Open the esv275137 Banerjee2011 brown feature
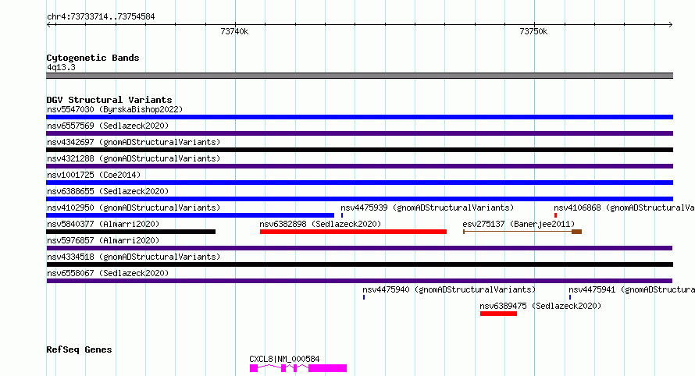Viewport: 695px width, 376px height. 522,232
